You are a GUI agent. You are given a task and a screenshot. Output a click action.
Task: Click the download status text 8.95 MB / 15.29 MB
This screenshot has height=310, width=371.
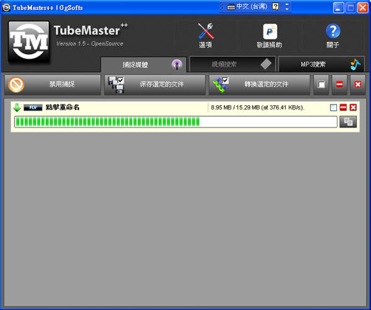258,108
